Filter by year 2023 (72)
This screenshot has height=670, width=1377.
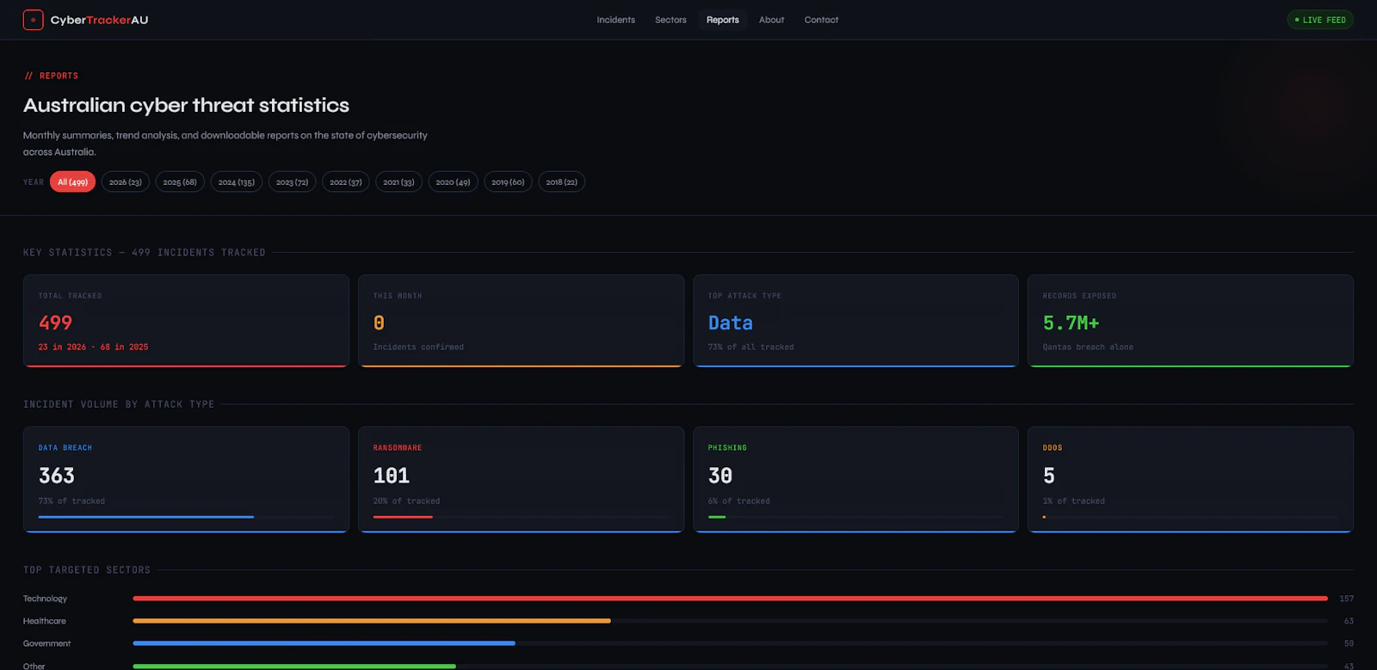[292, 182]
